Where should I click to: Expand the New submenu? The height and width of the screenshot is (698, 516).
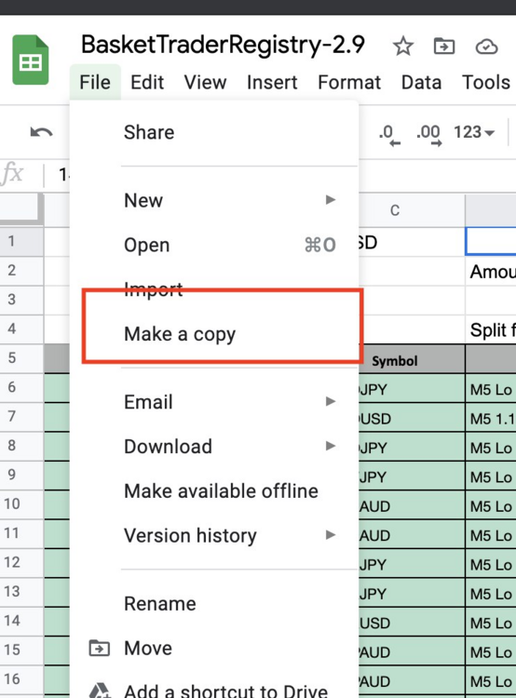coord(214,200)
